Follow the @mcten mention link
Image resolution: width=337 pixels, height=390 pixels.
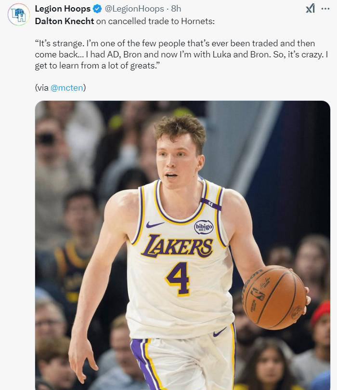[67, 88]
